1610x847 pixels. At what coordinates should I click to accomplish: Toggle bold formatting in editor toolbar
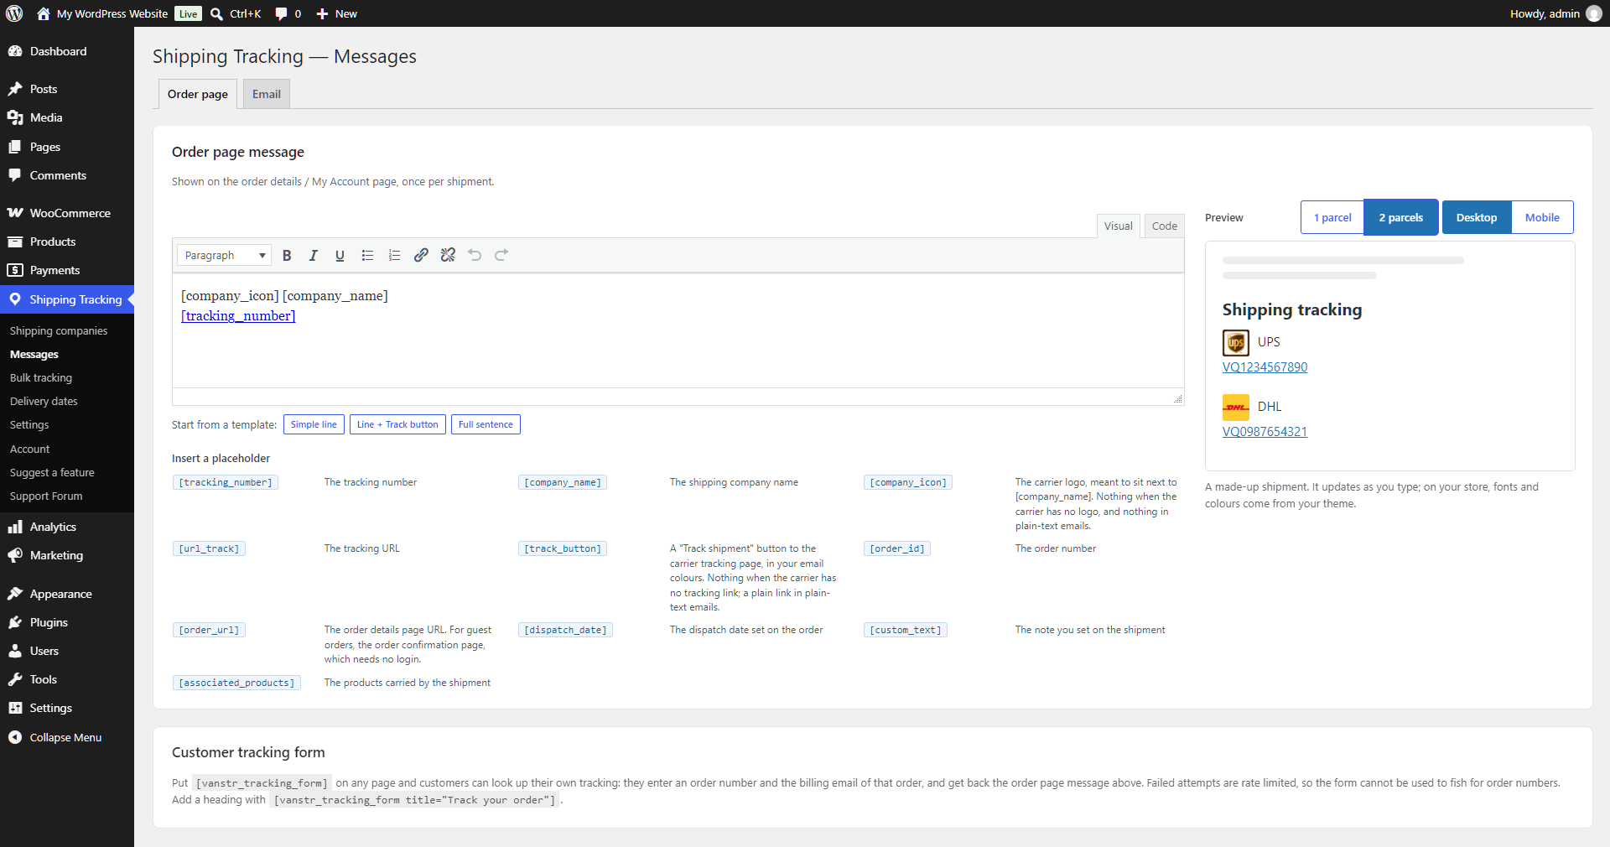click(287, 255)
